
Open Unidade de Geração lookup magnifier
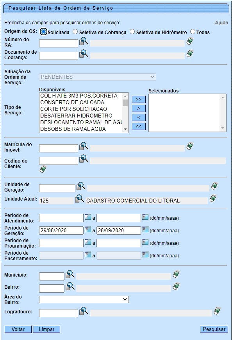[81, 186]
